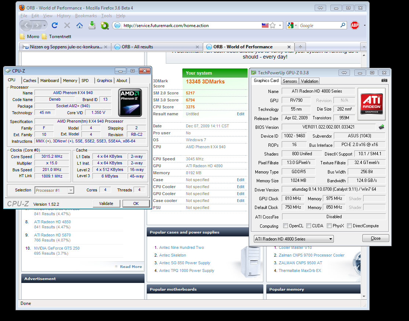Click the AMD Phenom II logo in CPU-Z
Viewport: 409px width, 321px height.
pyautogui.click(x=130, y=102)
